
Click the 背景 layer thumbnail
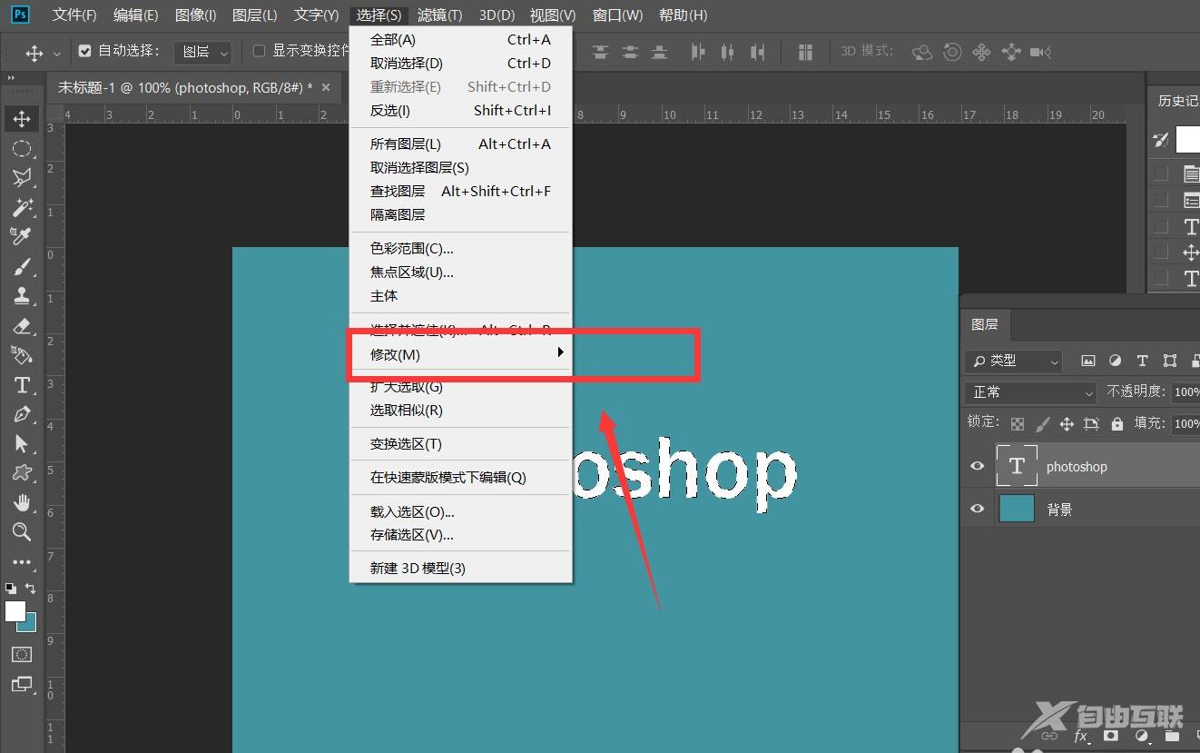[1017, 509]
